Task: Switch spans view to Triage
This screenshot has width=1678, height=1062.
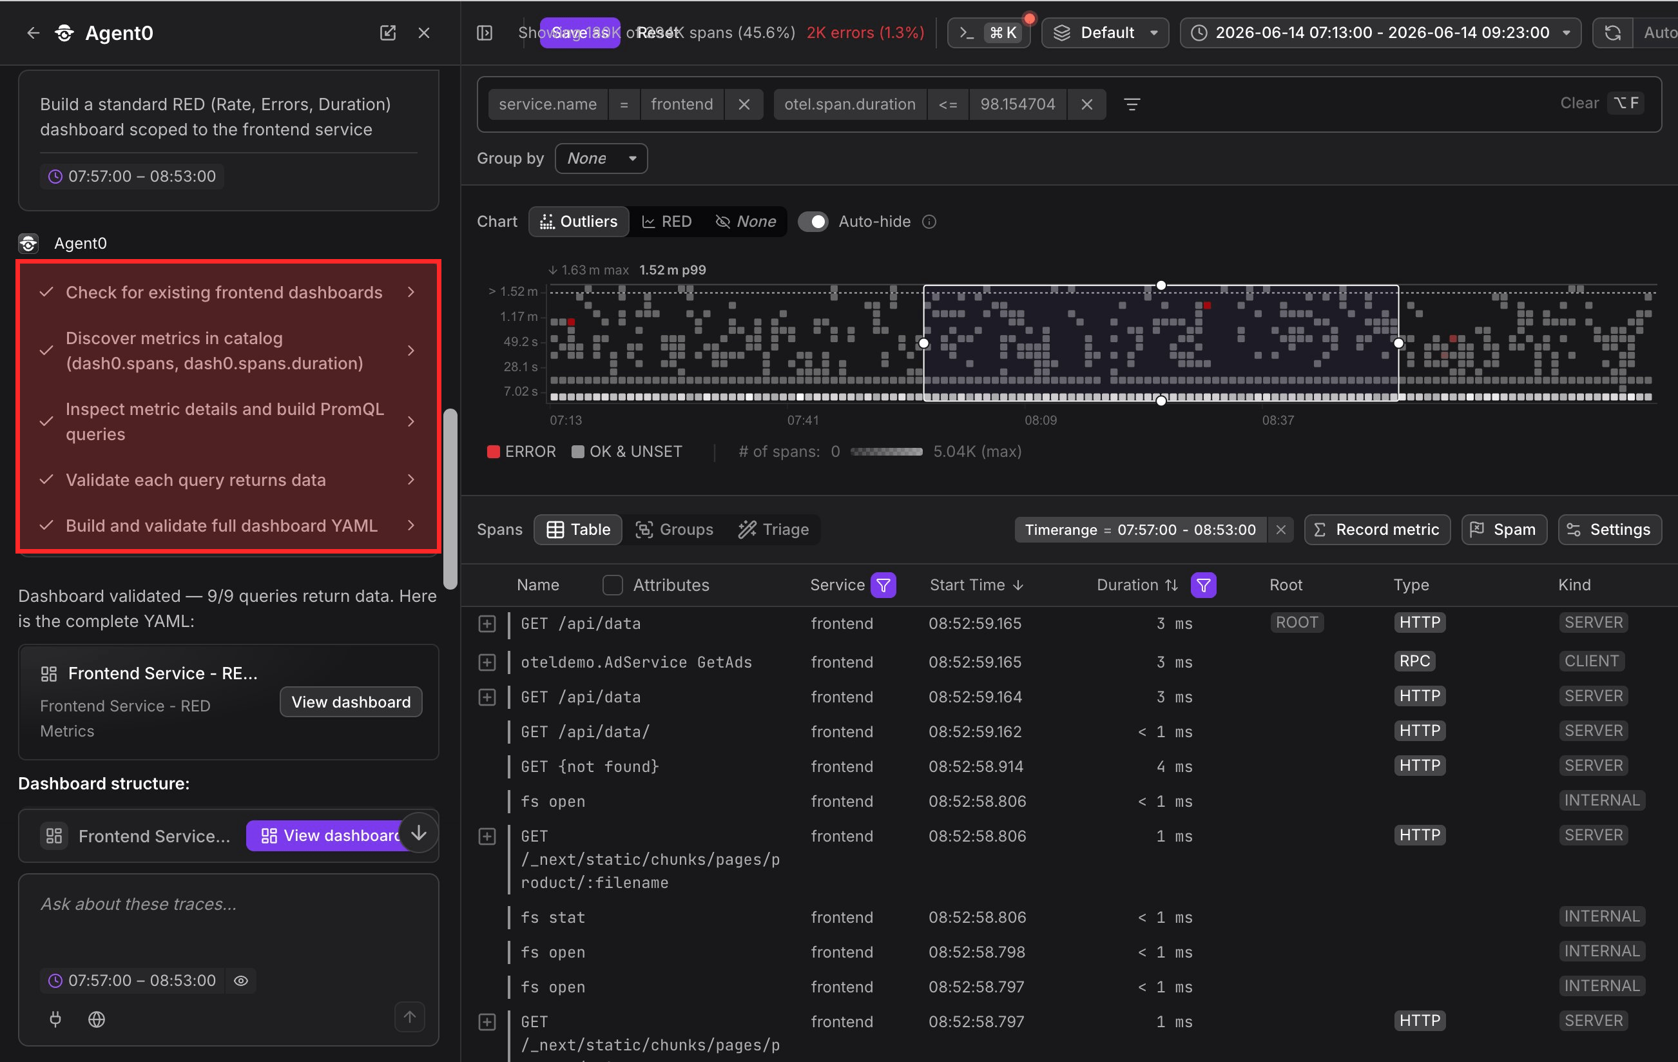Action: pos(773,530)
